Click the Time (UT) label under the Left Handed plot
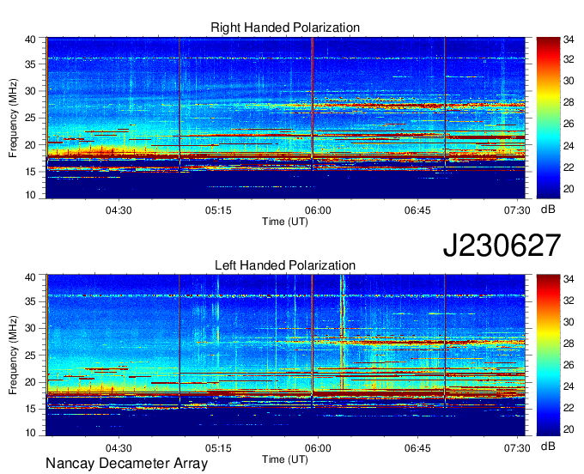The height and width of the screenshot is (474, 584). (x=285, y=459)
